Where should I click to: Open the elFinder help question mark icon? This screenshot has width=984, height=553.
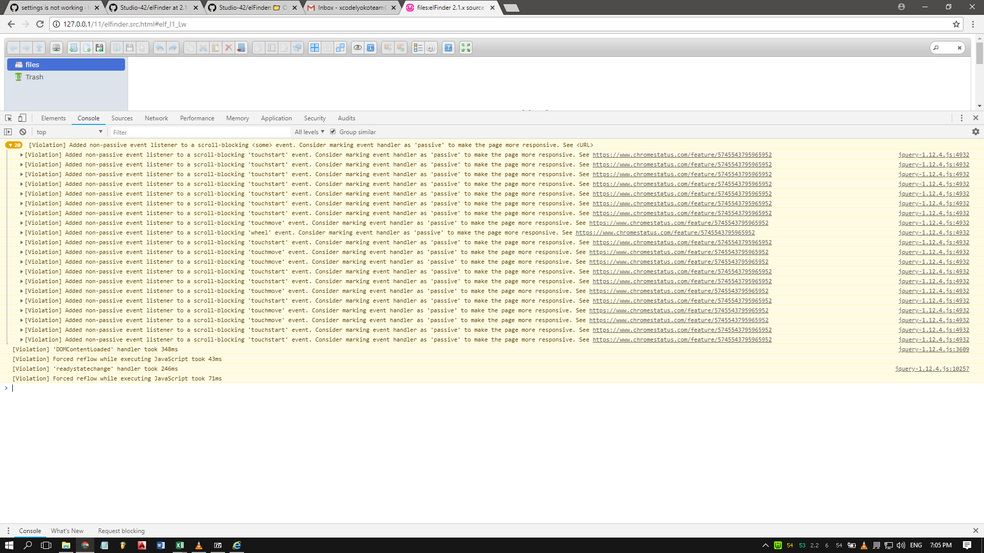448,48
